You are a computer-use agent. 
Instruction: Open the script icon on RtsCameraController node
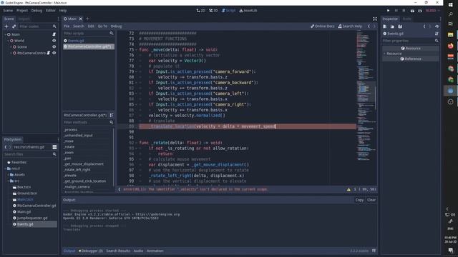click(49, 53)
